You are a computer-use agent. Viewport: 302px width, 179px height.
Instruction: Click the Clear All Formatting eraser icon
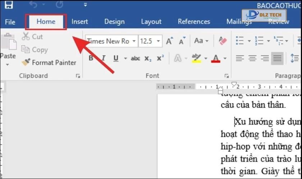point(223,41)
